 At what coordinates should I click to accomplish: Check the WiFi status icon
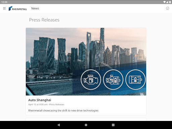coord(164,2)
